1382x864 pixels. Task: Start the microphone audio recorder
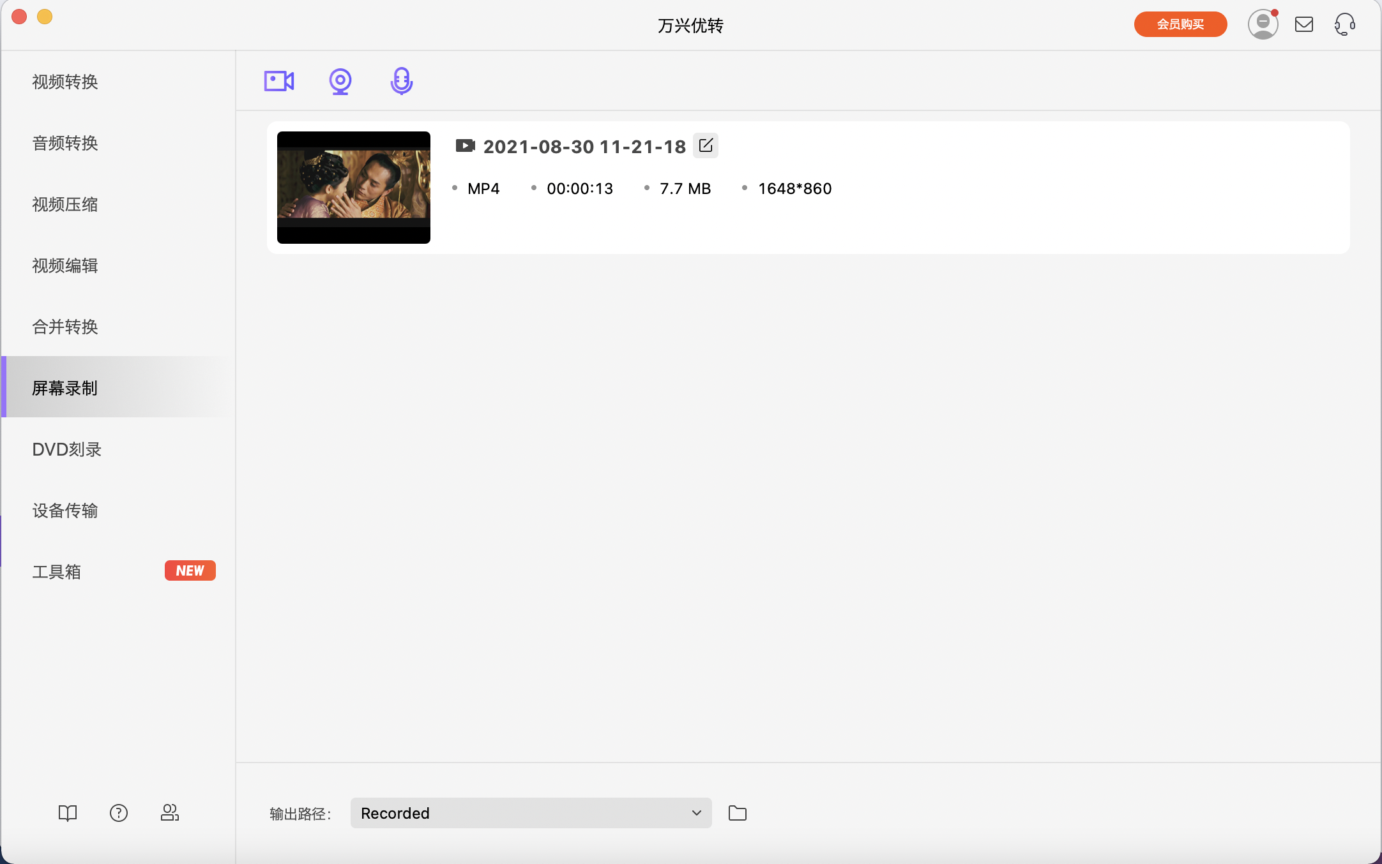point(400,80)
